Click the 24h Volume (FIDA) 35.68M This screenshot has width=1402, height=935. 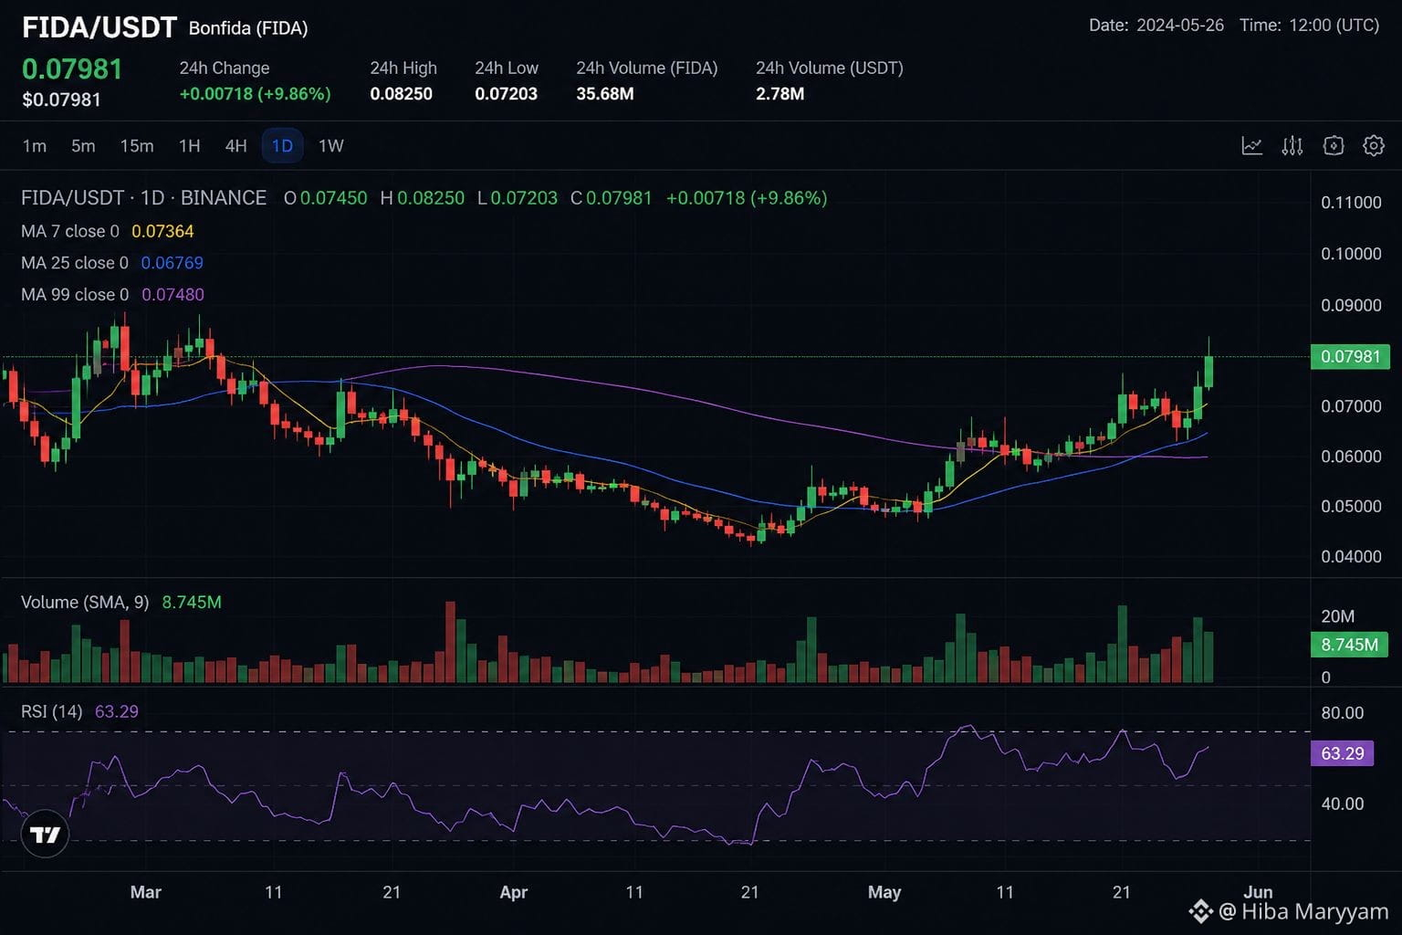[x=604, y=94]
